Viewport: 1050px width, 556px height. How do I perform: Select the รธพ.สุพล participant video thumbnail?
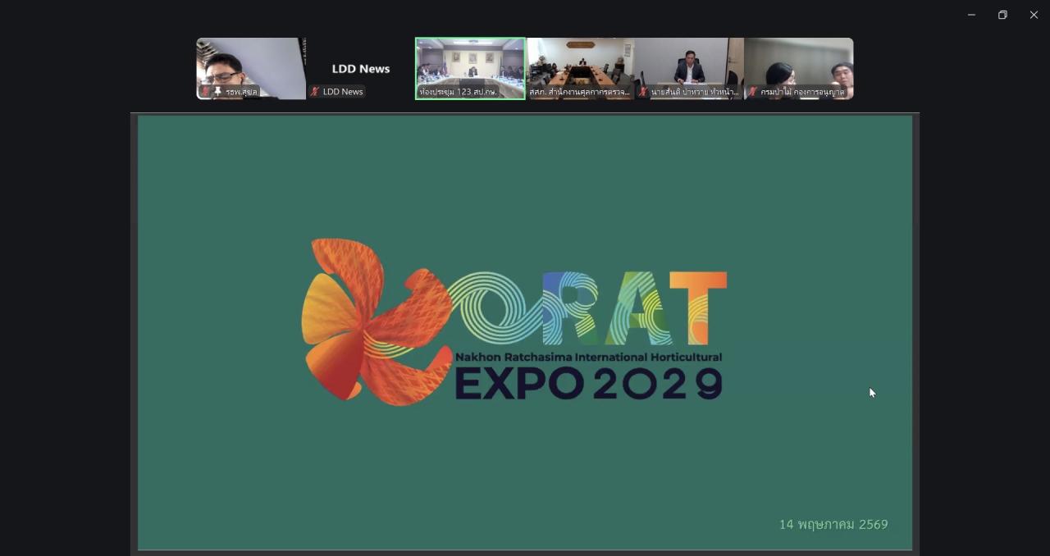251,68
